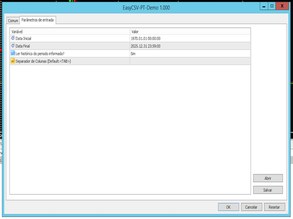Viewport: 293px width, 219px height.
Task: Maximize the EasyCSV-PT-Demo dialog
Action: tap(272, 6)
